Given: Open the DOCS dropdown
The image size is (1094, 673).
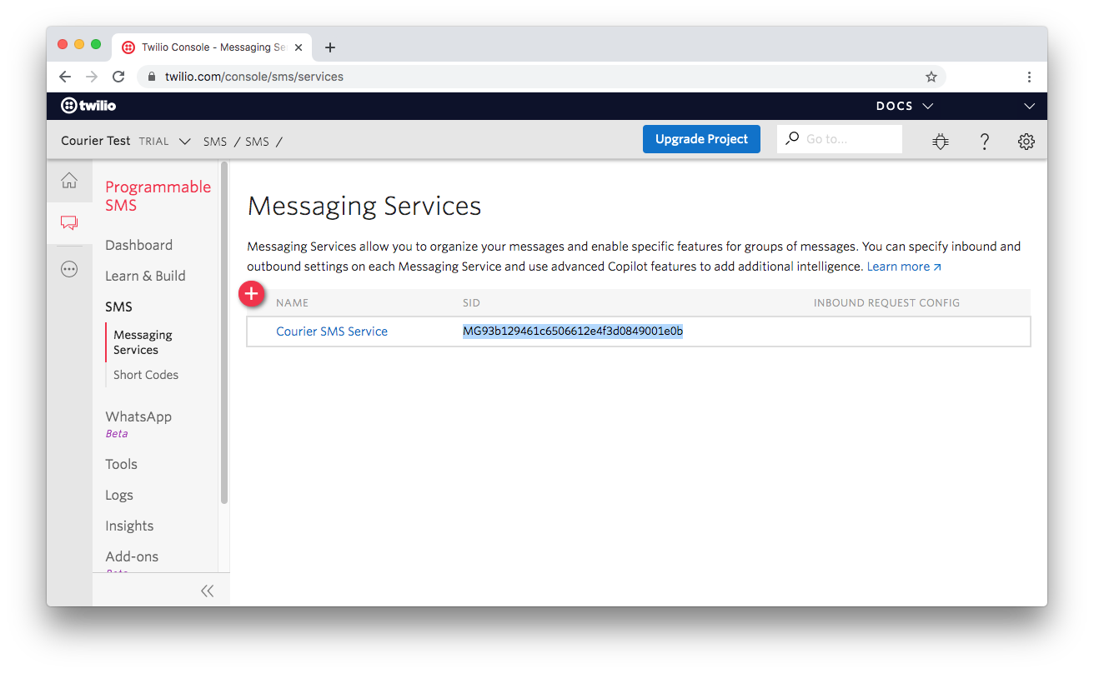Looking at the screenshot, I should click(904, 106).
